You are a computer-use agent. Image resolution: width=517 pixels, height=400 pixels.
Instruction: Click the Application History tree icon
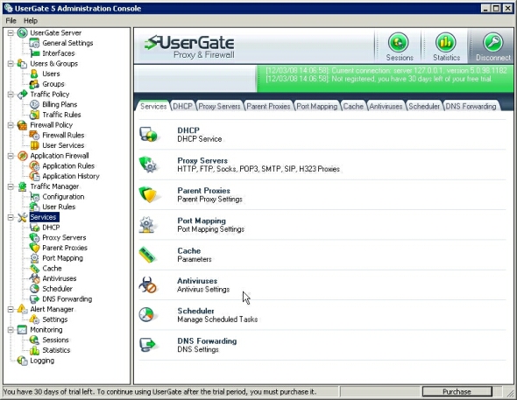pyautogui.click(x=34, y=176)
